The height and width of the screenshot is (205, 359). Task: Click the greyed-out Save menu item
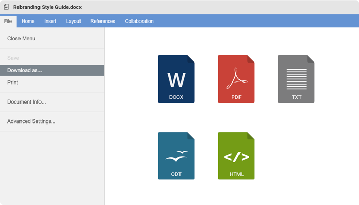[52, 58]
